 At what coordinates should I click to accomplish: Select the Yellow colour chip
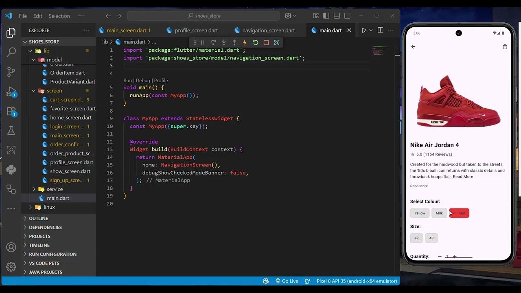pyautogui.click(x=420, y=213)
